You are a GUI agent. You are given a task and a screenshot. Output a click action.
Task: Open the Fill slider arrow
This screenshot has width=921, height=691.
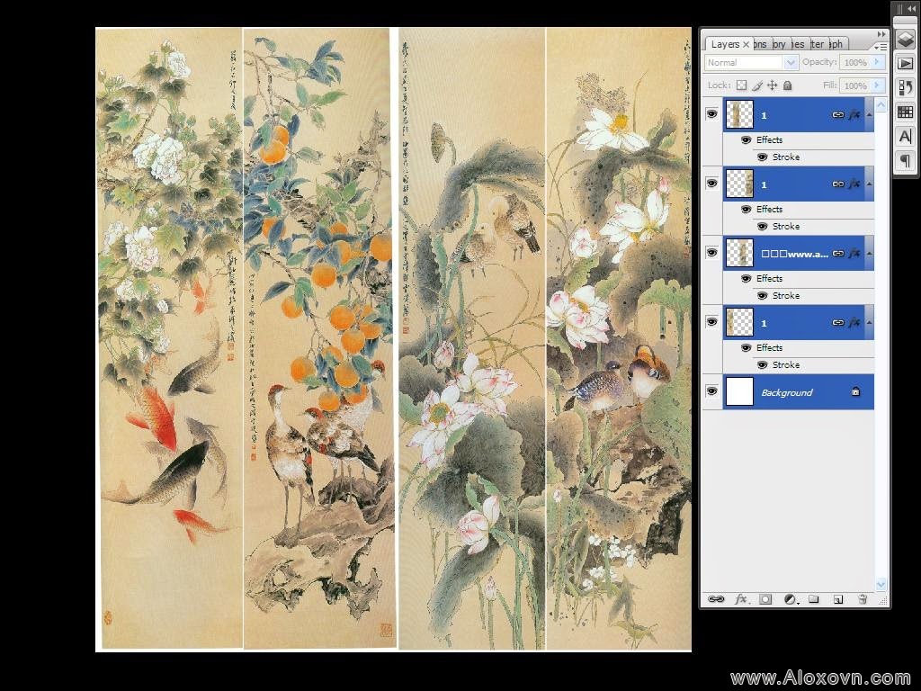(x=878, y=85)
